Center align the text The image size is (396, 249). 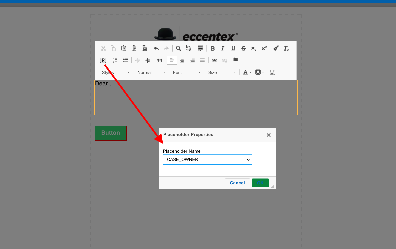click(x=182, y=60)
